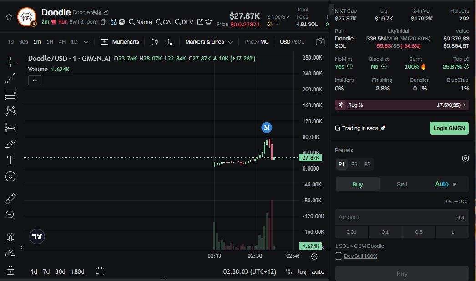The width and height of the screenshot is (476, 281).
Task: Select the pattern drawing tool
Action: 10,111
